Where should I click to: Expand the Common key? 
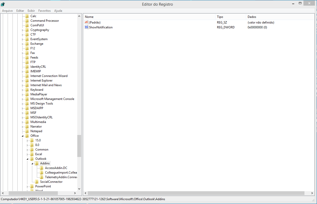28,150
